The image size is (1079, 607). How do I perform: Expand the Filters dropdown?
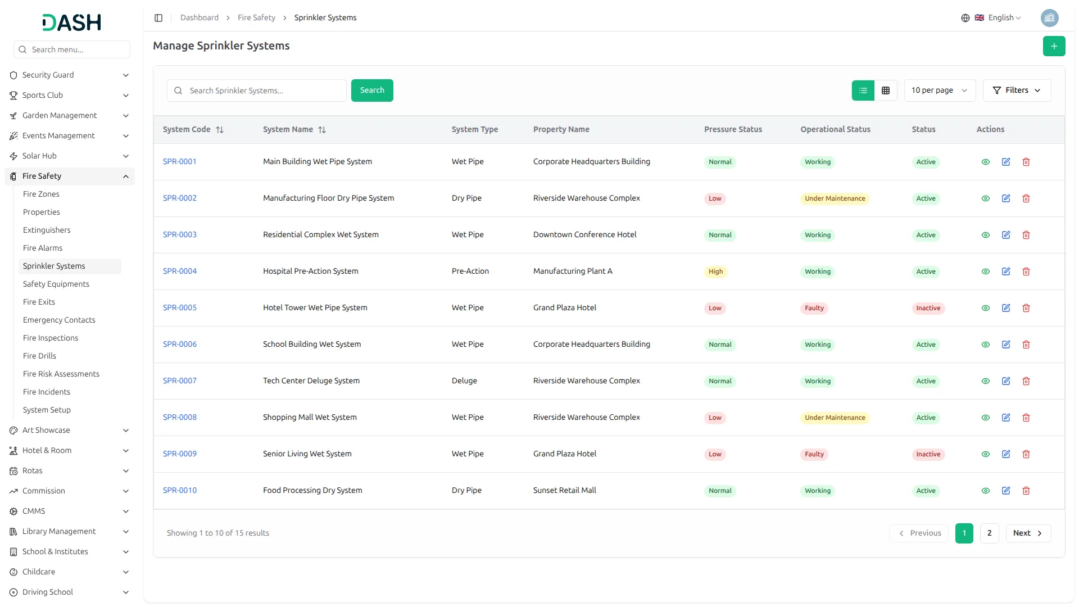(1017, 90)
